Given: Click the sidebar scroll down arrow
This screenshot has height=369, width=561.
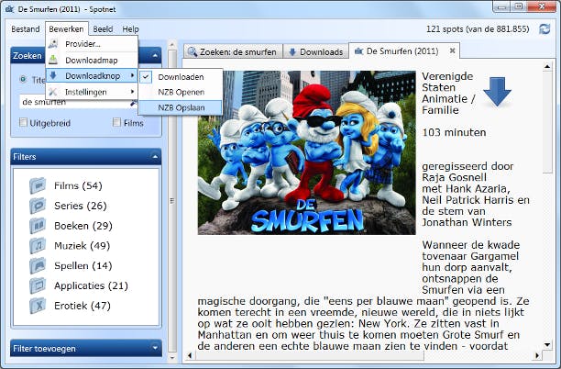Looking at the screenshot, I should [172, 358].
